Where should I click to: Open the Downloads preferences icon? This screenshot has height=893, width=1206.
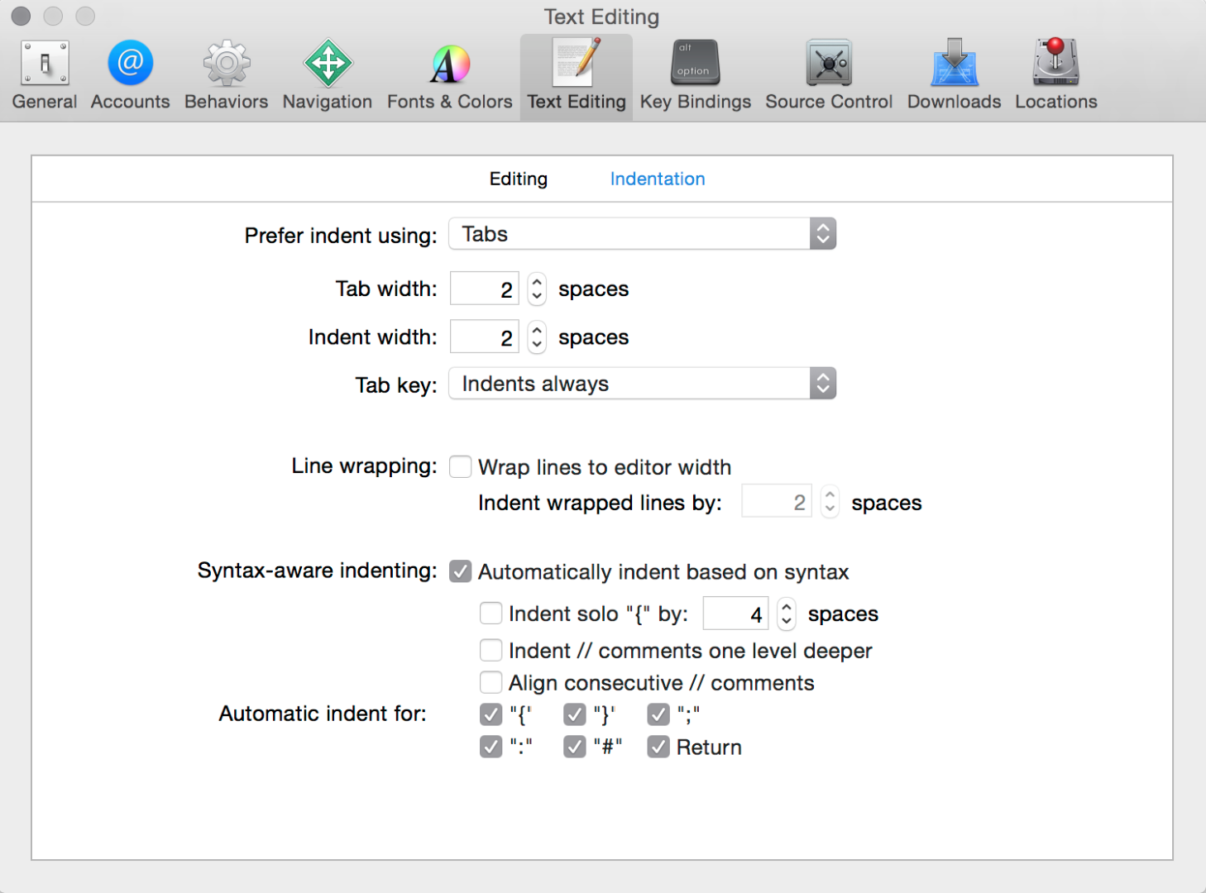(x=955, y=63)
